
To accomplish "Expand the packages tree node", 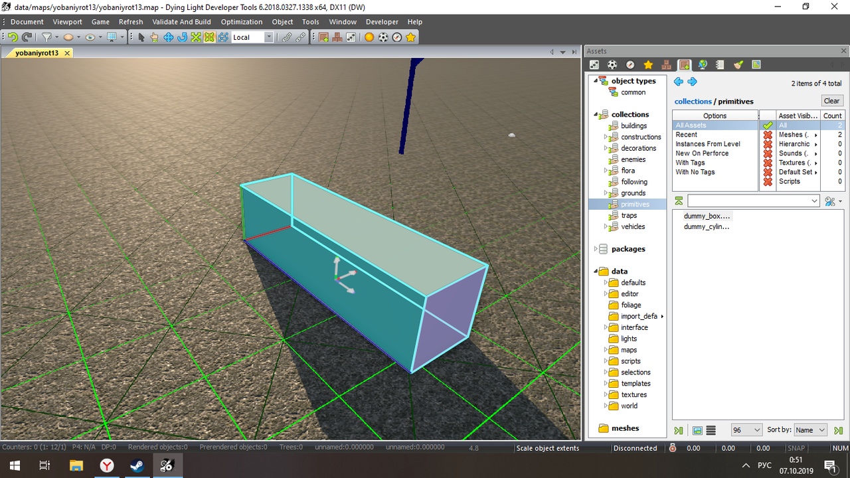I will [596, 249].
